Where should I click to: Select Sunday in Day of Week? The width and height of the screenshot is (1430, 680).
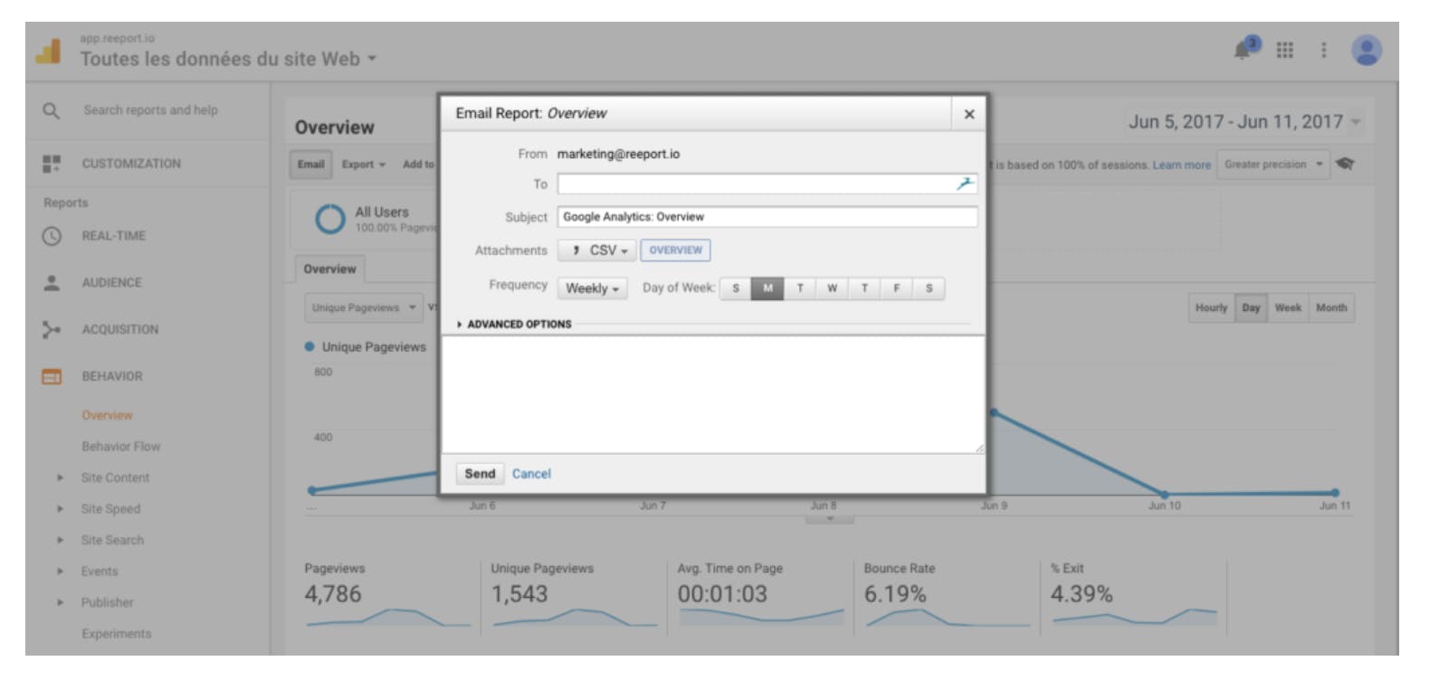[735, 288]
